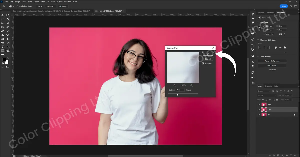Select the Path Selection tool
Viewport: 300px width, 157px height.
point(8,47)
